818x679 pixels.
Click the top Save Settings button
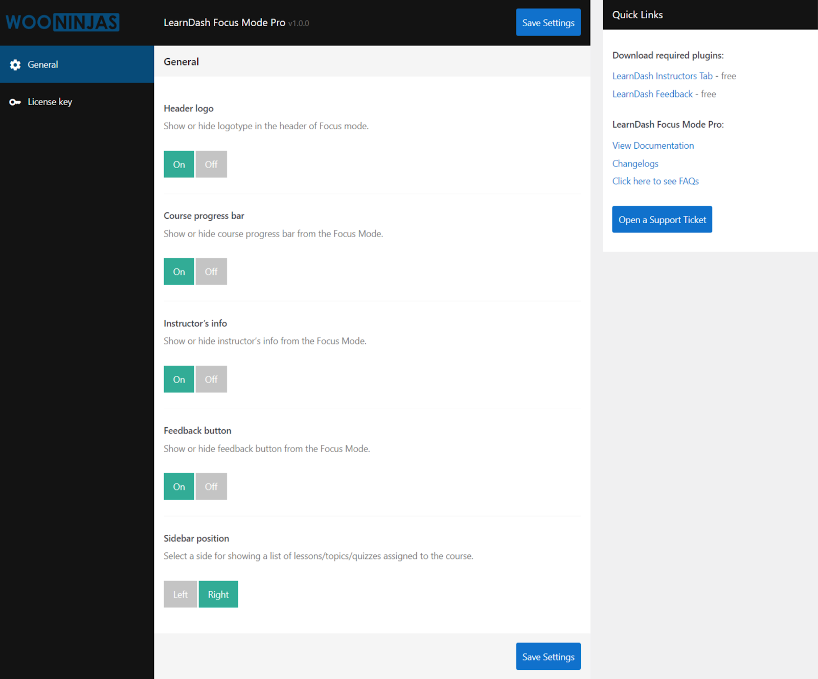coord(548,22)
